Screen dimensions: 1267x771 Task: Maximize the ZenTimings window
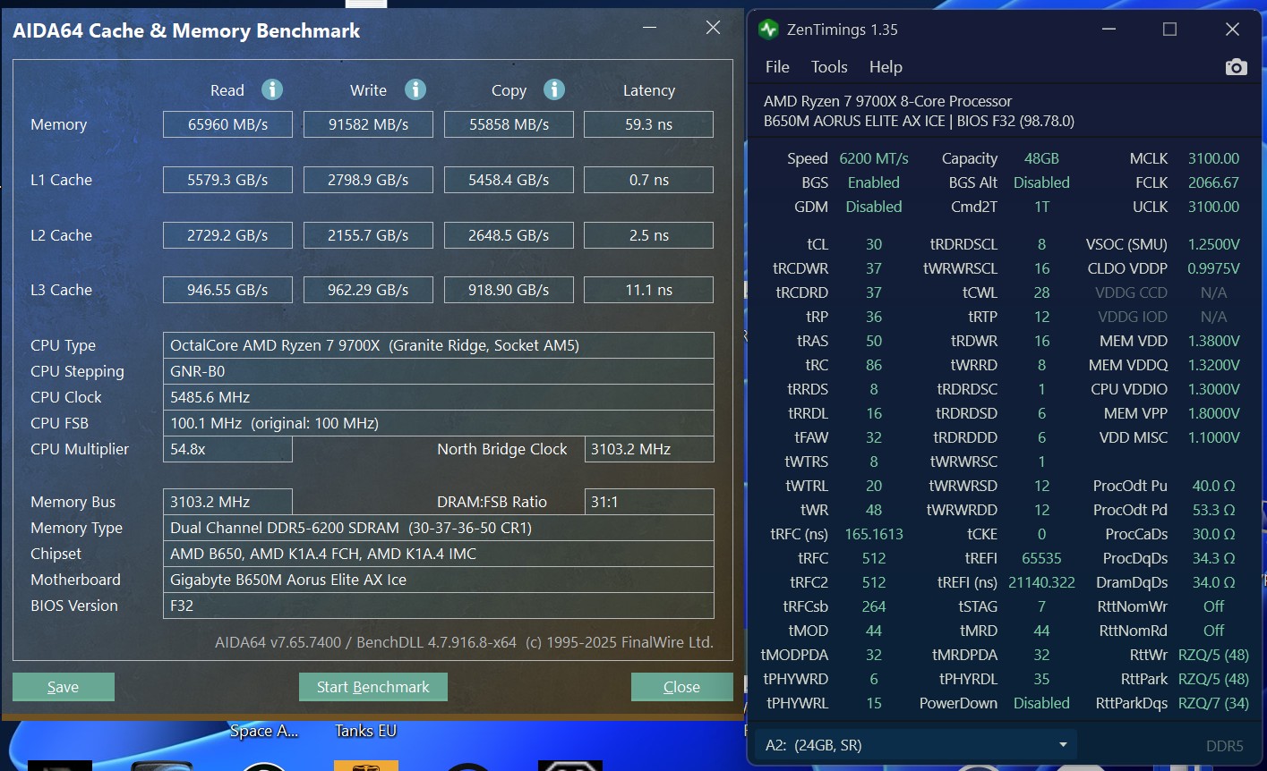(1169, 30)
